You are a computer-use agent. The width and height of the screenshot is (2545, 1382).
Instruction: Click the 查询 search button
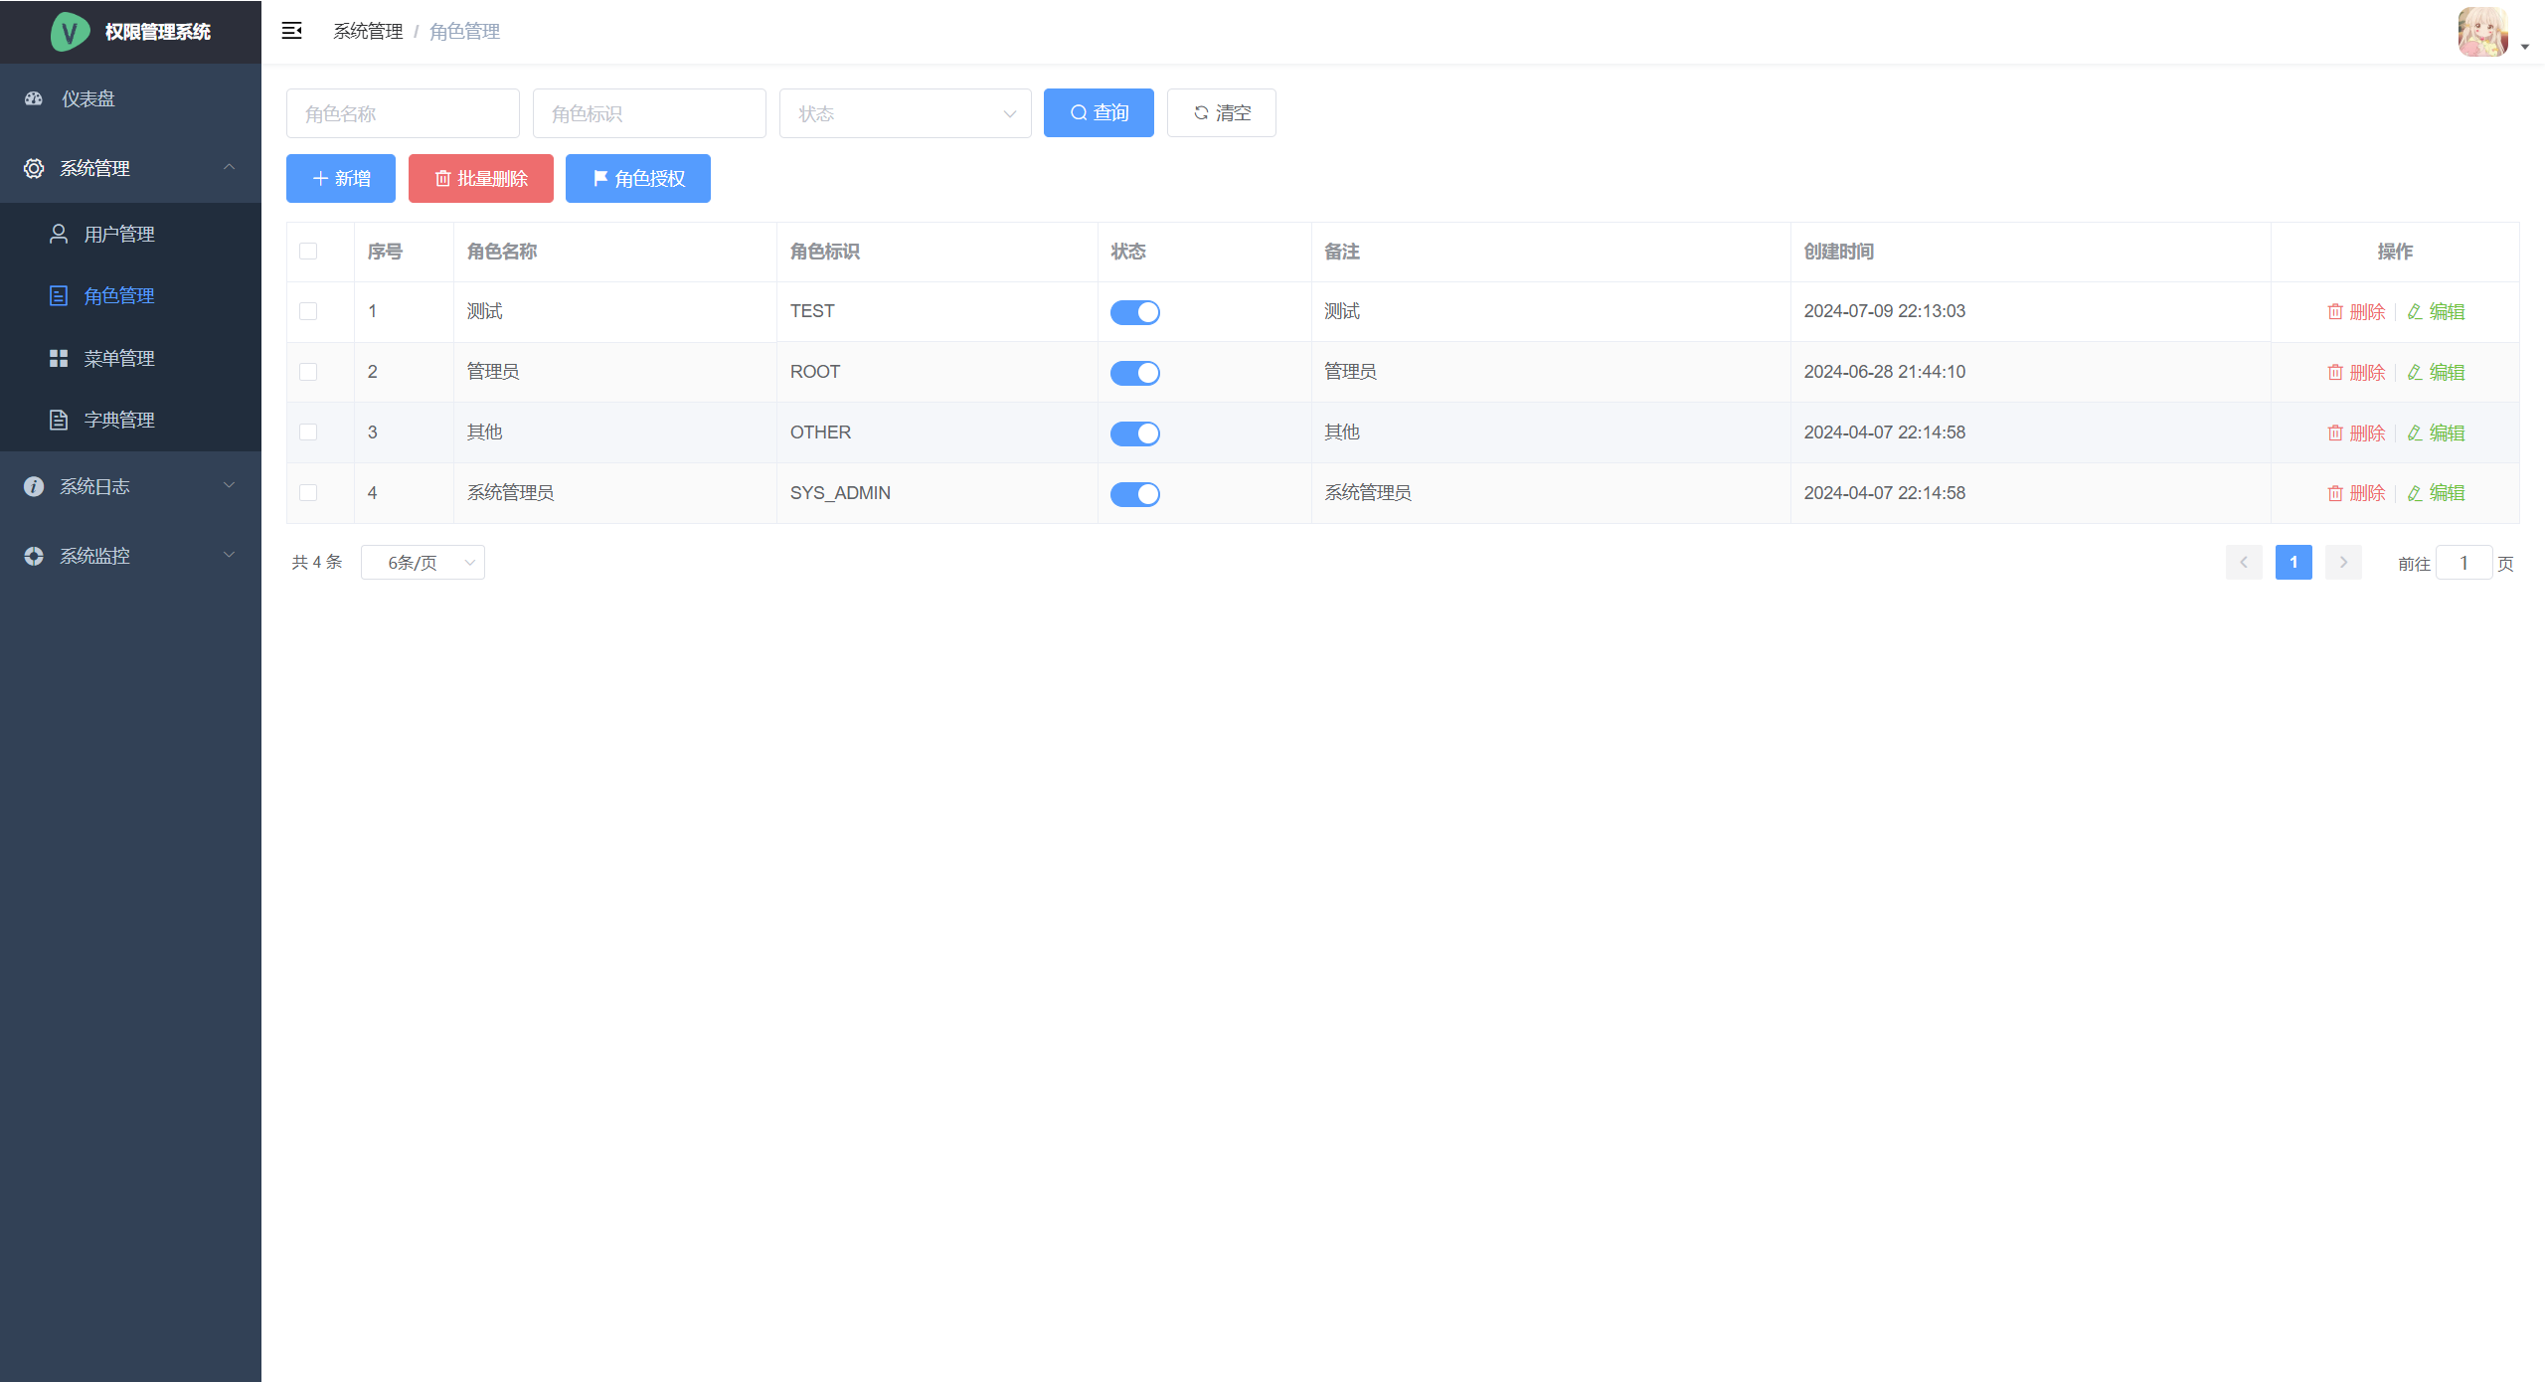(1099, 113)
